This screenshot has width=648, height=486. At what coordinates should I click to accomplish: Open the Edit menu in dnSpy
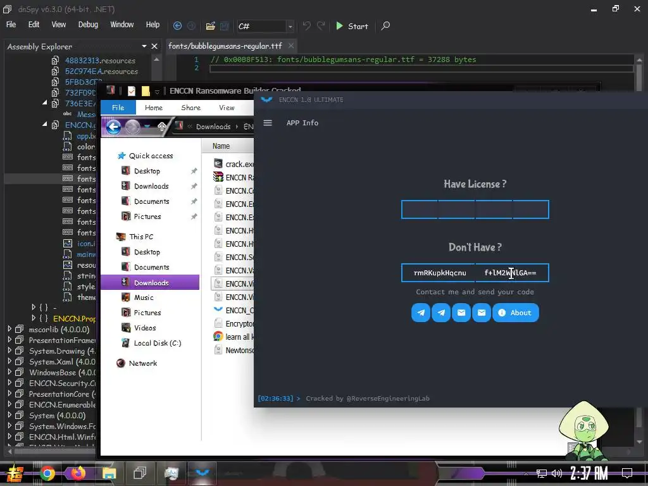(34, 25)
